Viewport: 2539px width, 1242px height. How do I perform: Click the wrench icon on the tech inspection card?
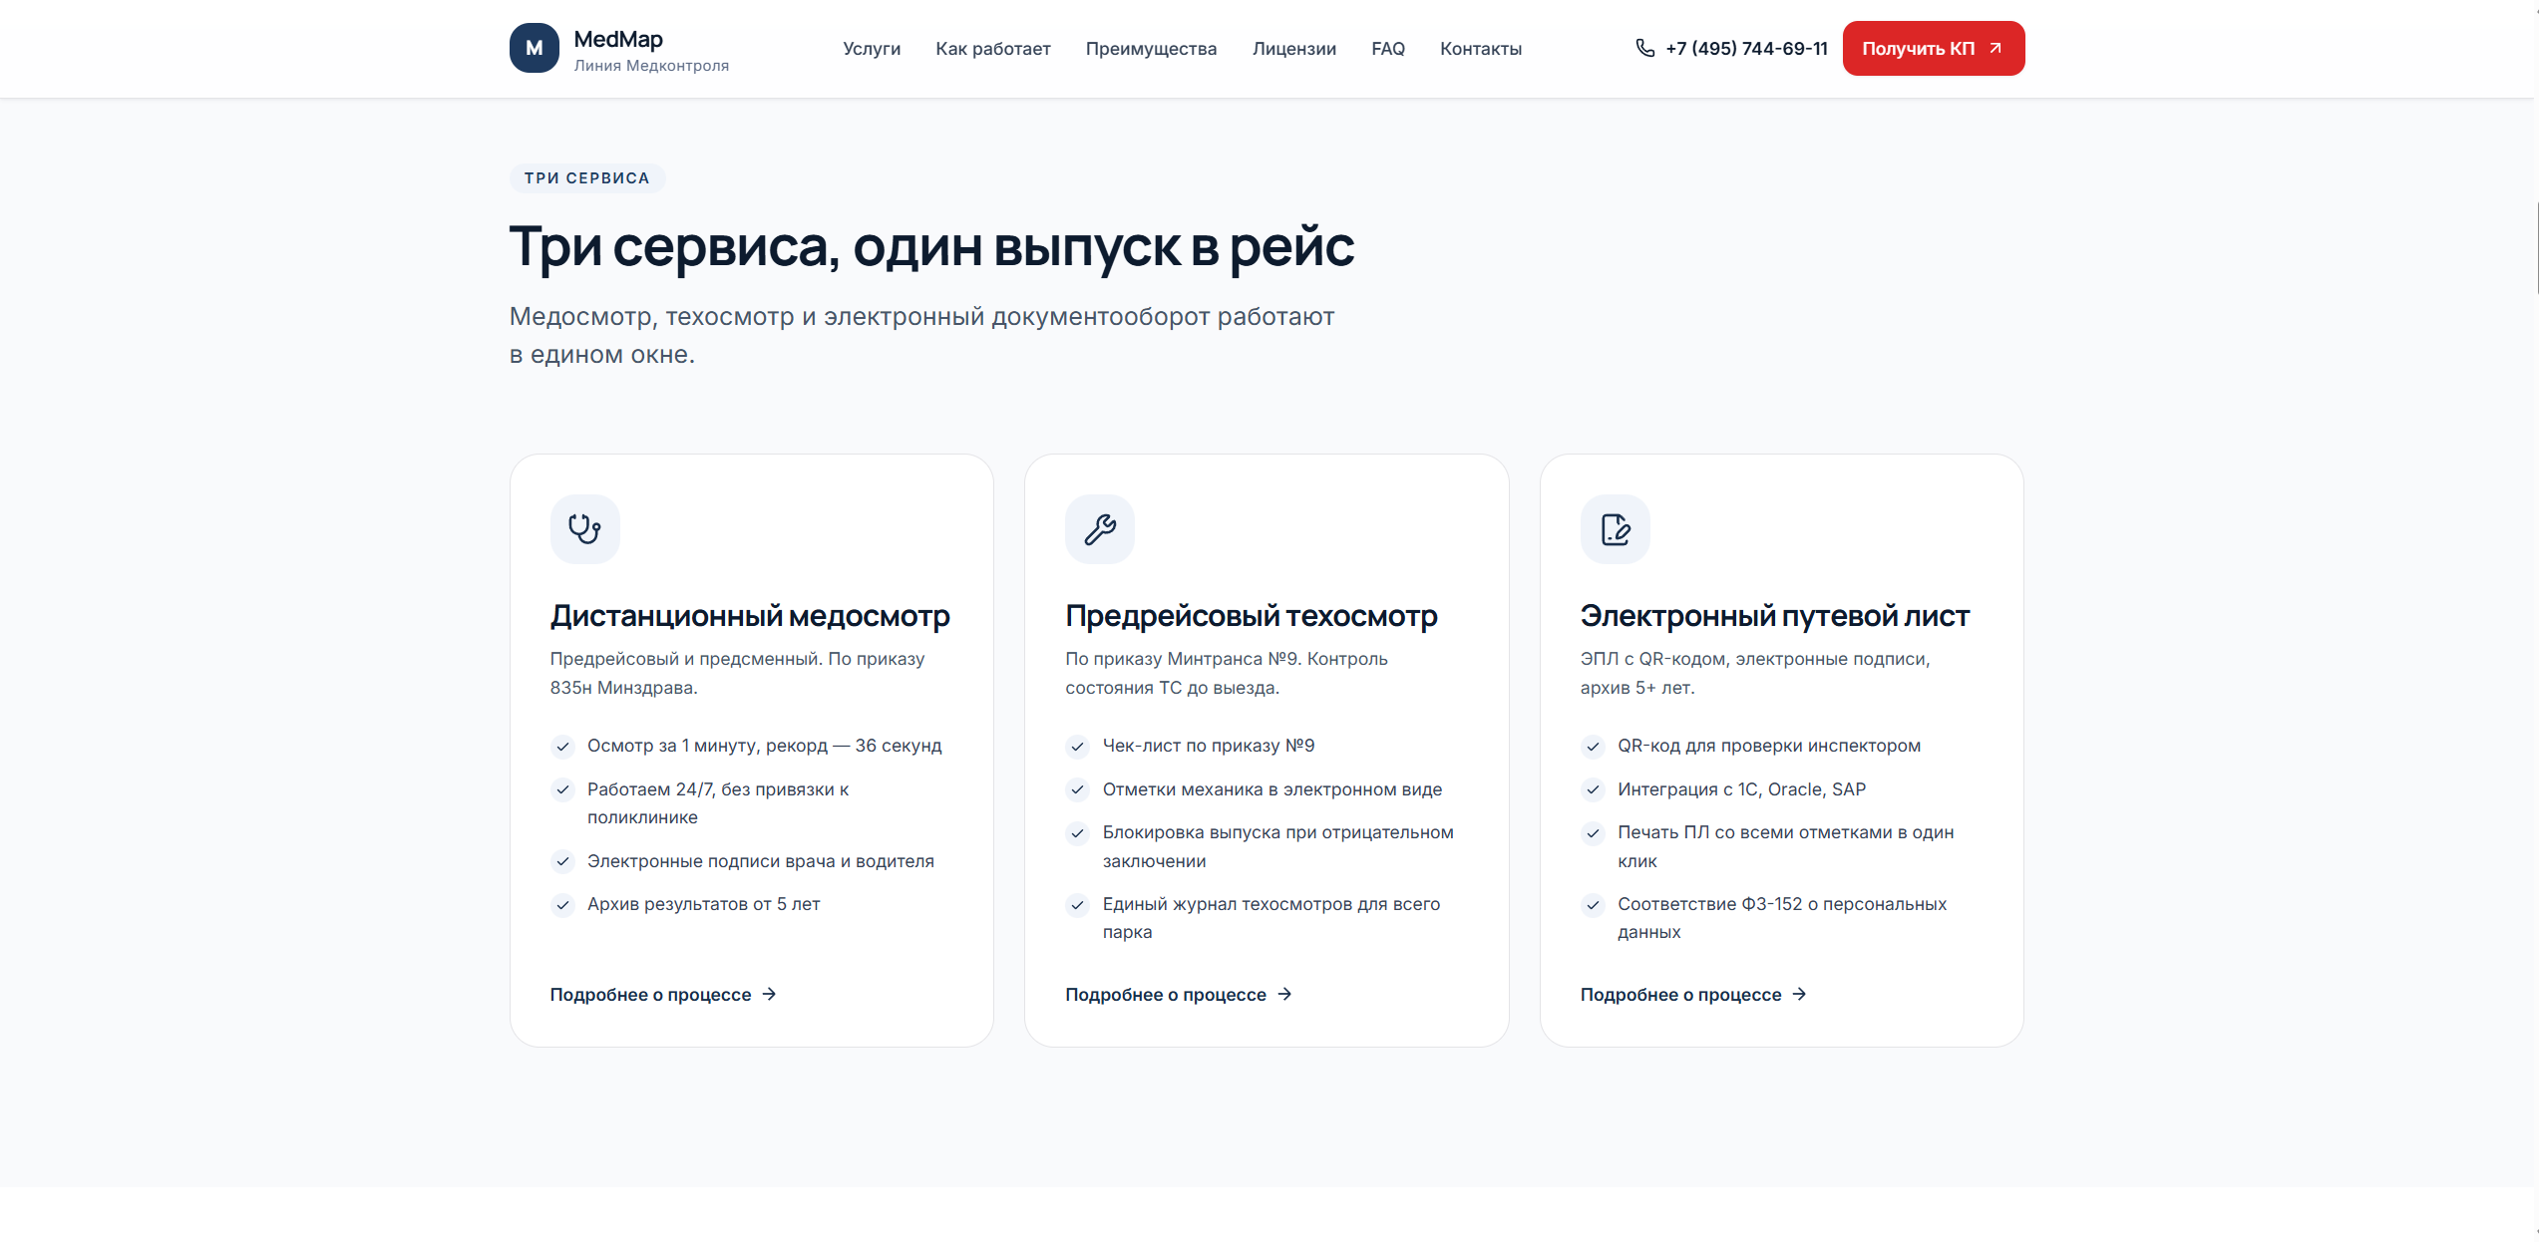point(1100,528)
